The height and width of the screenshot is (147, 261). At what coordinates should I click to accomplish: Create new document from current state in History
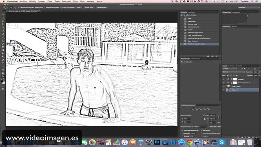click(x=208, y=56)
